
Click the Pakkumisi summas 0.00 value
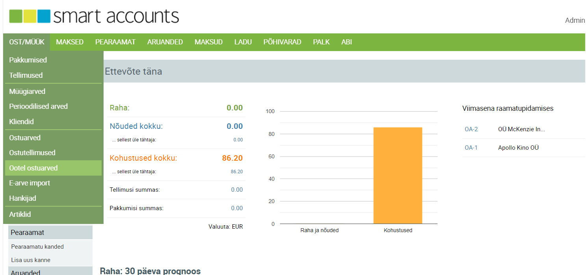pos(237,208)
